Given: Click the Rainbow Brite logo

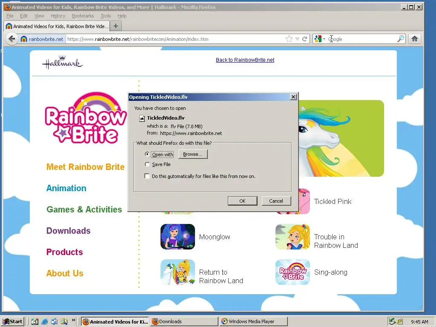Looking at the screenshot, I should coord(85,118).
